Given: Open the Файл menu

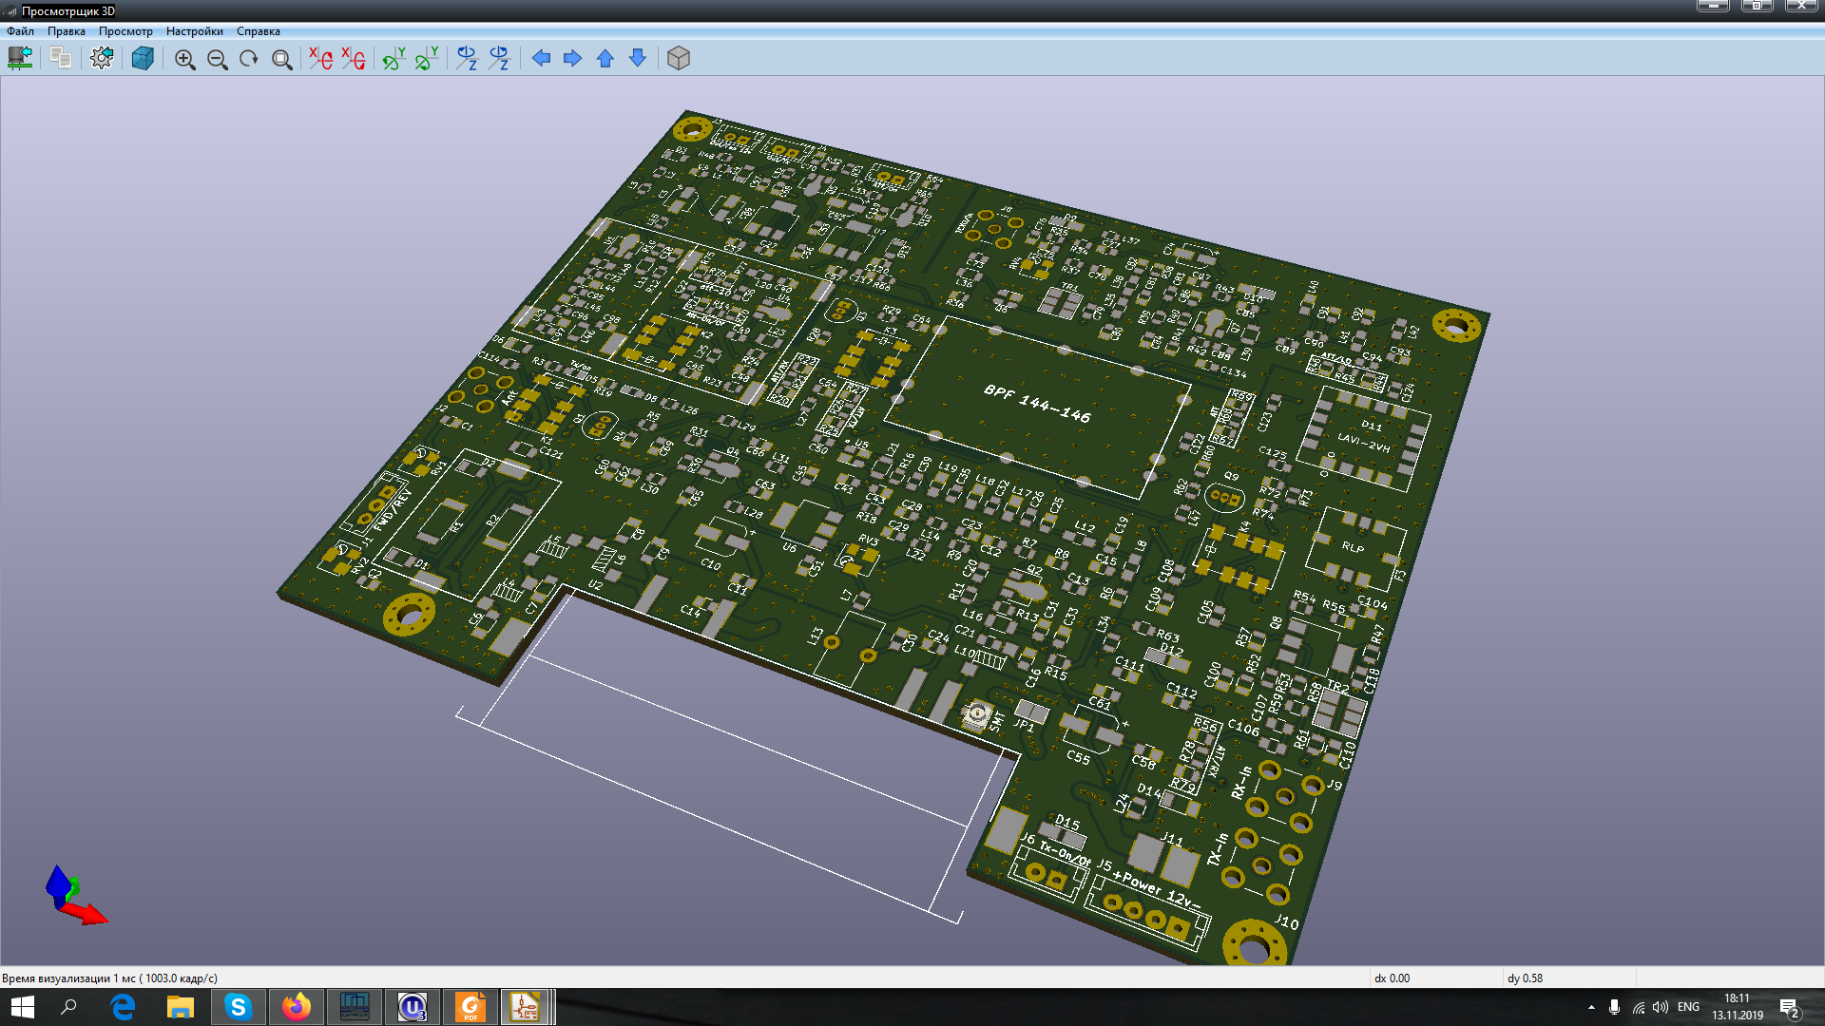Looking at the screenshot, I should tap(20, 31).
